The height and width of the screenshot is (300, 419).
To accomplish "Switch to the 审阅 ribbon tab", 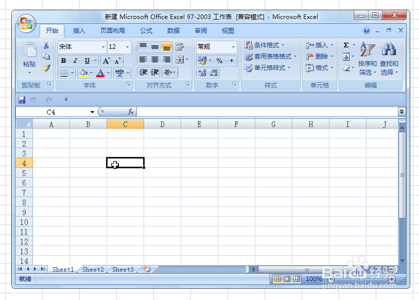I will click(x=201, y=31).
